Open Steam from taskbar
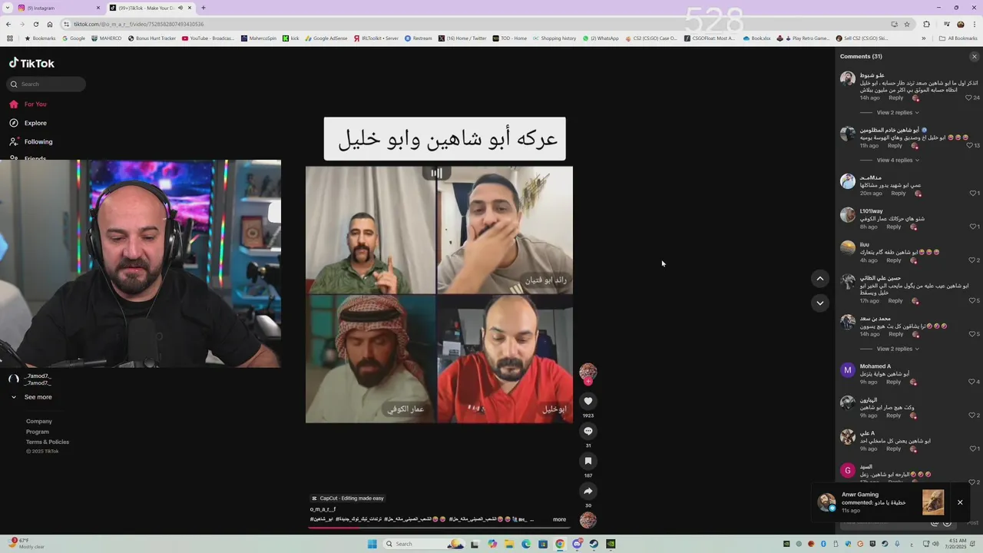983x553 pixels. pos(594,544)
